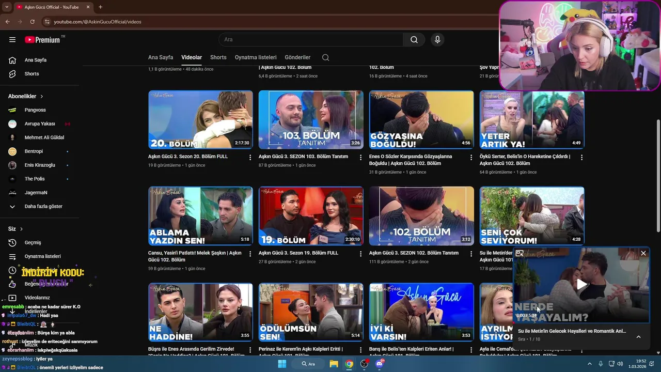The image size is (661, 372).
Task: Open the Enis Kirazoglu subscription channel
Action: [40, 165]
